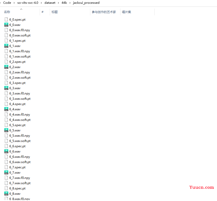The width and height of the screenshot is (217, 201).
Task: Go to the 44k folder in the breadcrumb
Action: 64,3
